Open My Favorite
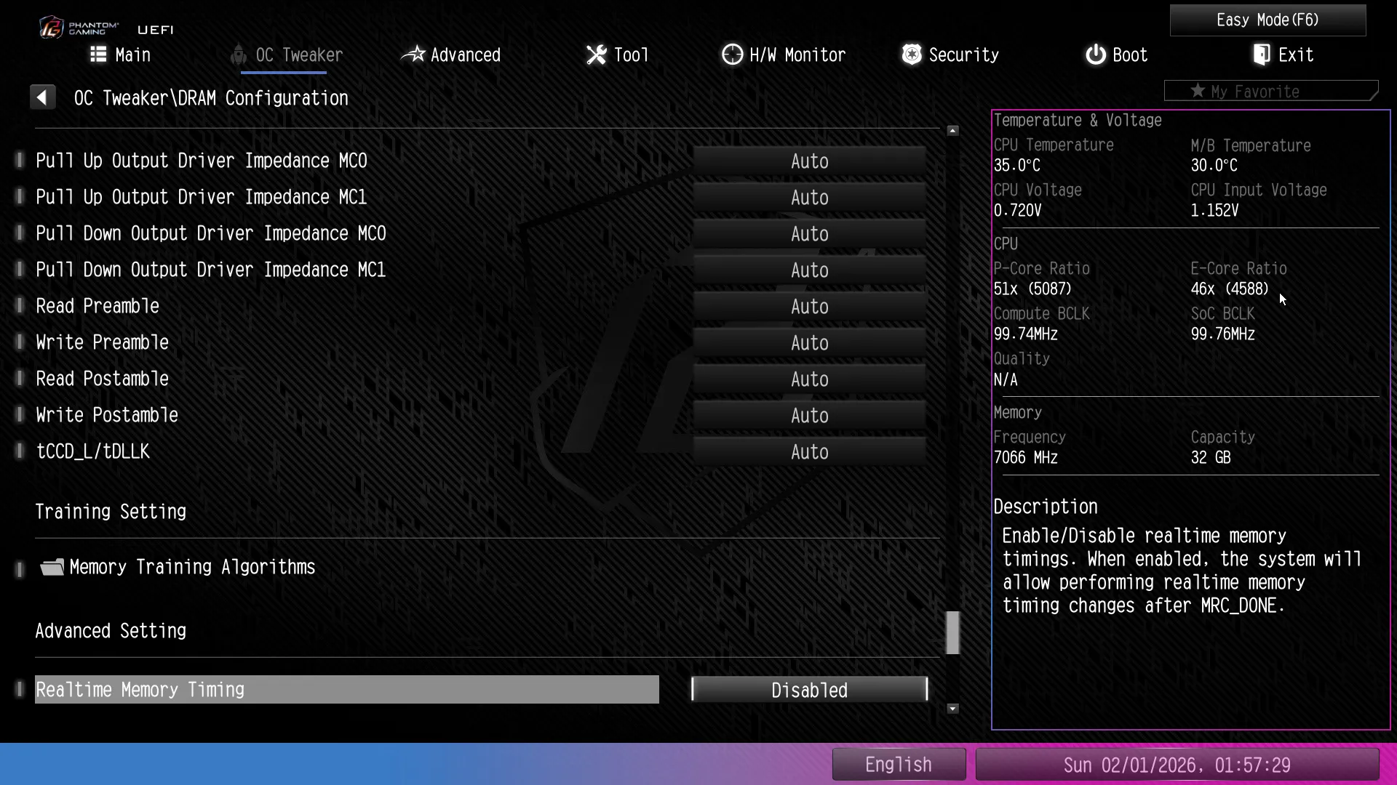 (x=1270, y=92)
